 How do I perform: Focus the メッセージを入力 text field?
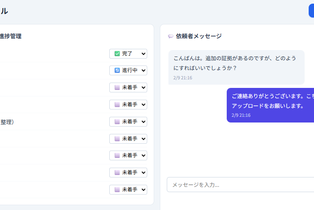click(240, 185)
